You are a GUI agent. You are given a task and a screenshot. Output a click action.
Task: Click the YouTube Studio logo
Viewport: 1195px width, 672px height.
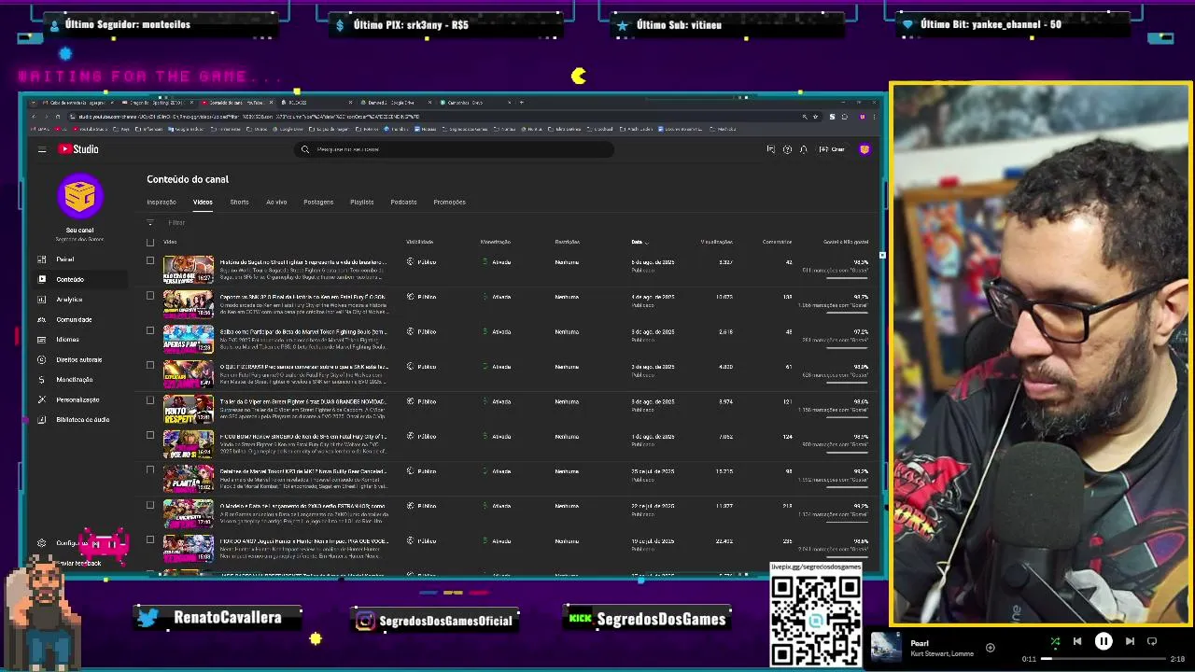tap(78, 149)
